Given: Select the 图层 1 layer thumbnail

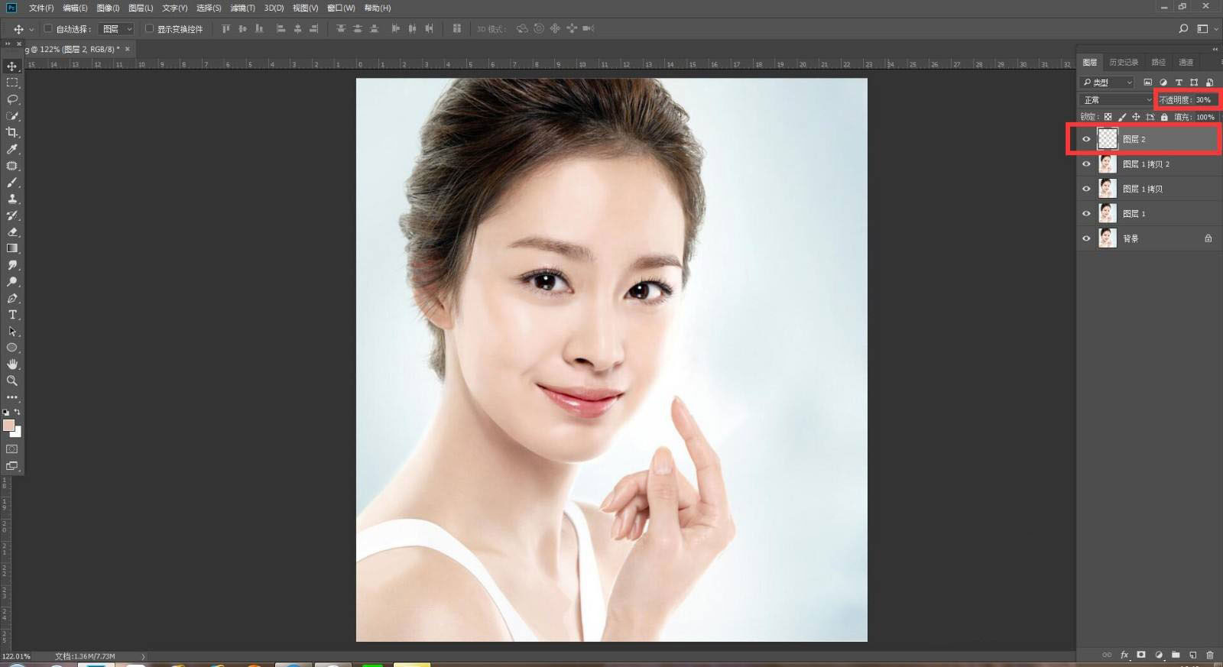Looking at the screenshot, I should pyautogui.click(x=1107, y=214).
